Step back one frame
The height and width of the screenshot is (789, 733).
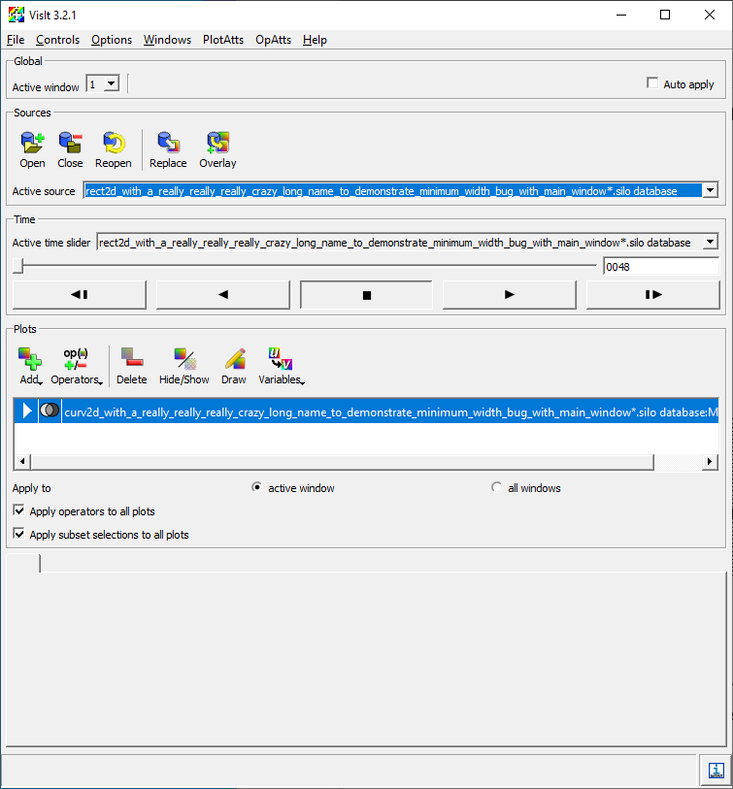[80, 295]
